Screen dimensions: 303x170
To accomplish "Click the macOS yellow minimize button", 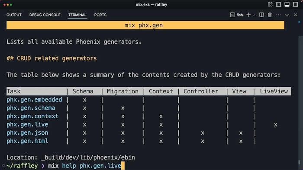I will tap(8, 5).
